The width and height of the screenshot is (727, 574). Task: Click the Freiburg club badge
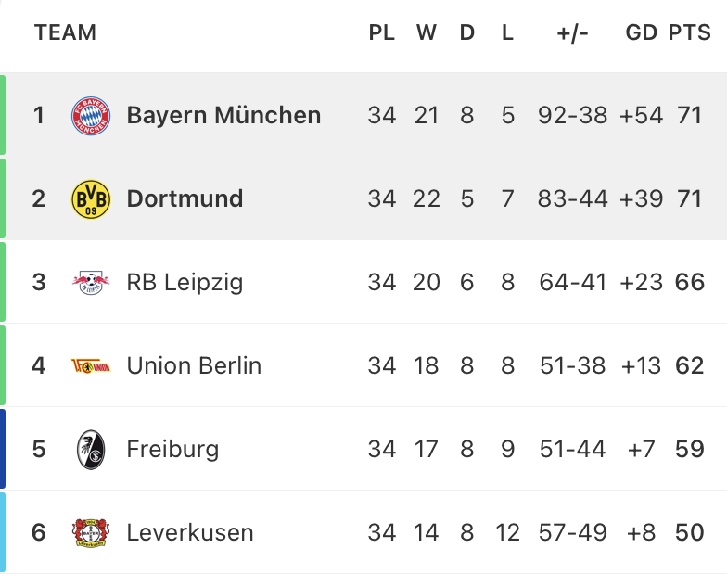click(91, 449)
